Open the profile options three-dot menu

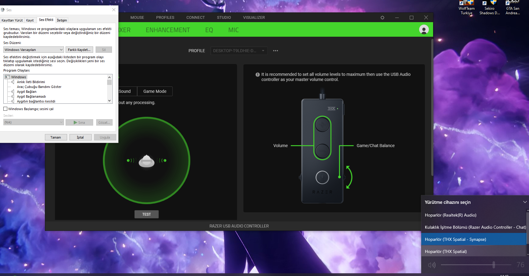(x=276, y=51)
